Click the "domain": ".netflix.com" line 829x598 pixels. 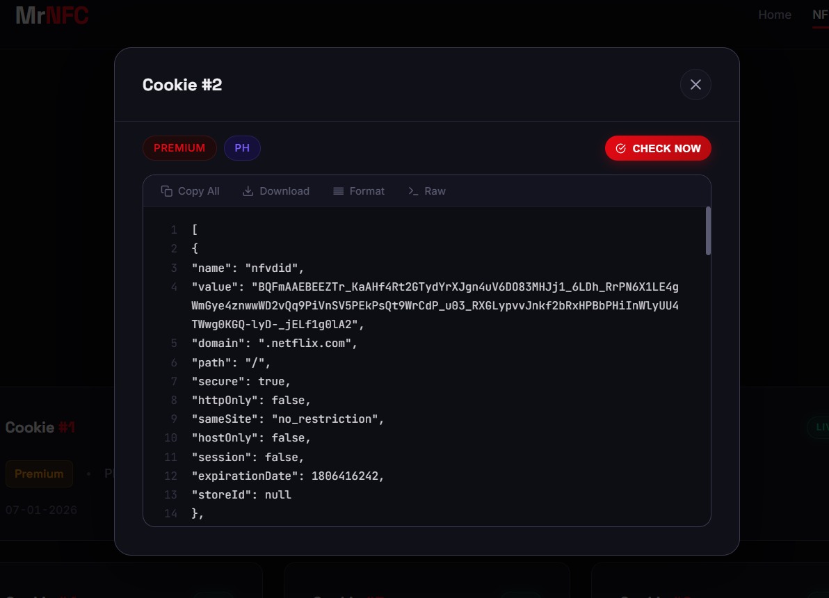tap(275, 343)
